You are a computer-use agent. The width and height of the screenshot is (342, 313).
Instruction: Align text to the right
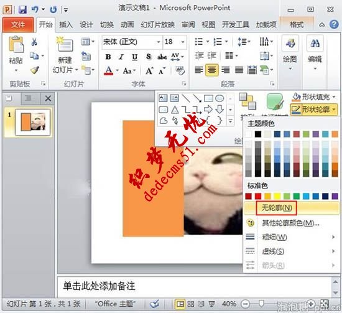(225, 70)
